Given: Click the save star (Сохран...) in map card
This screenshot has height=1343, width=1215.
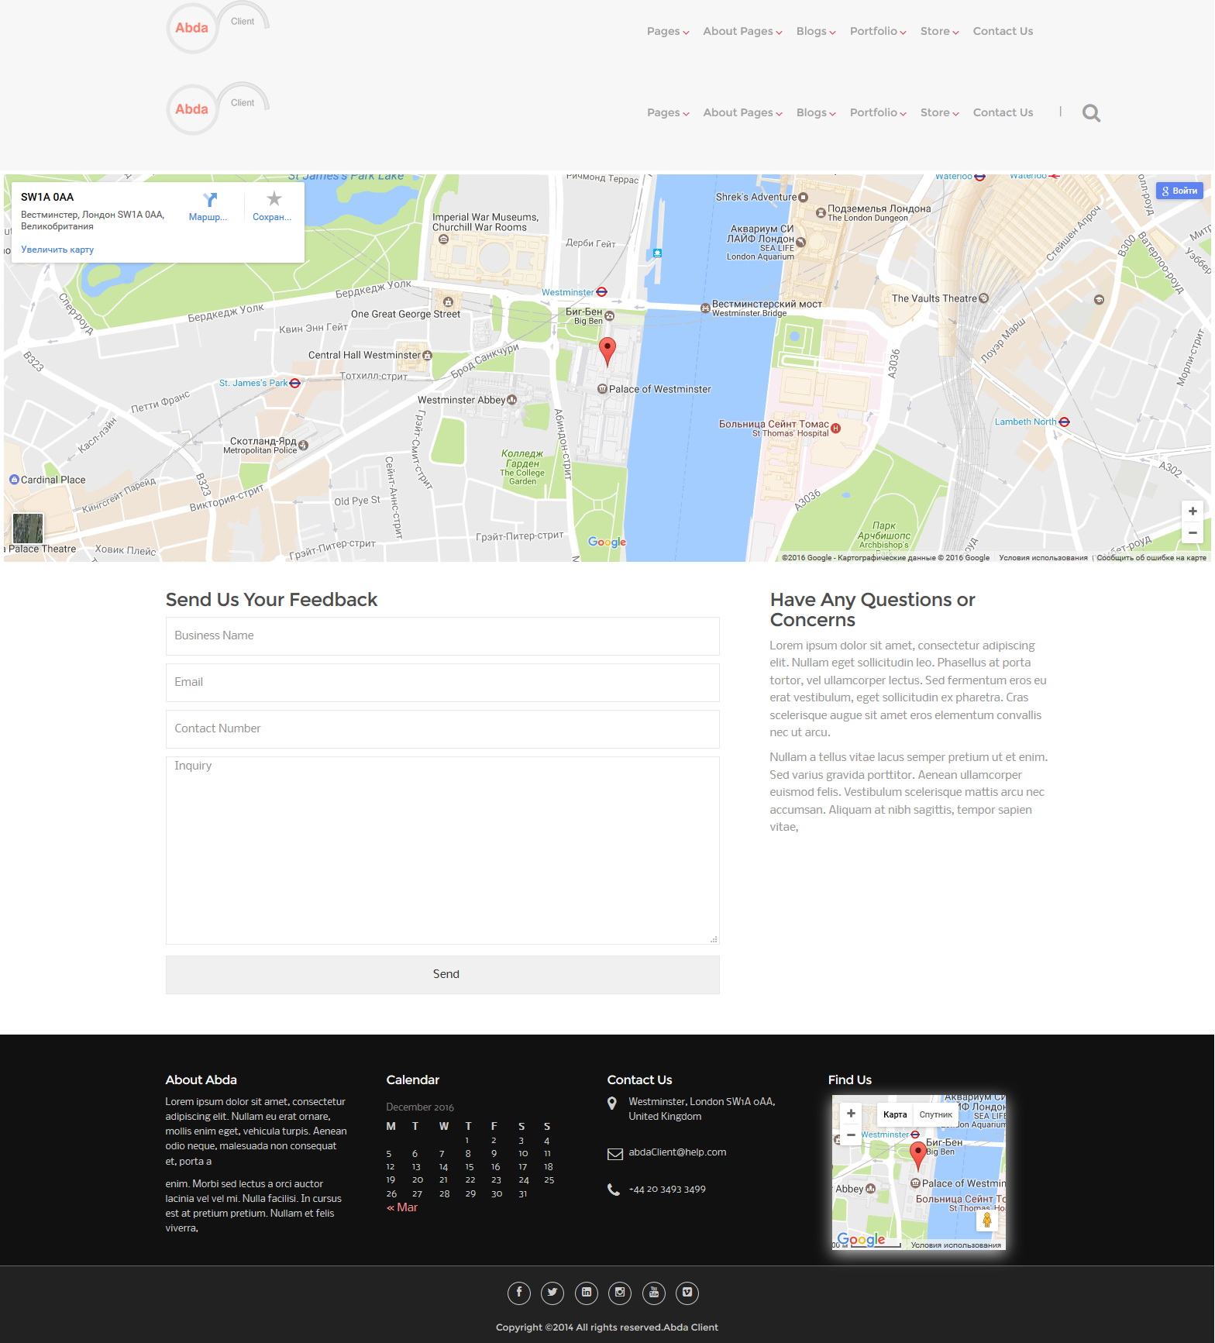Looking at the screenshot, I should click(274, 199).
